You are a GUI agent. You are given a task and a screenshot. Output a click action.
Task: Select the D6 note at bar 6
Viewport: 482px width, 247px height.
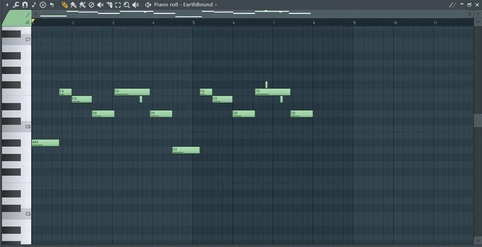pos(244,113)
